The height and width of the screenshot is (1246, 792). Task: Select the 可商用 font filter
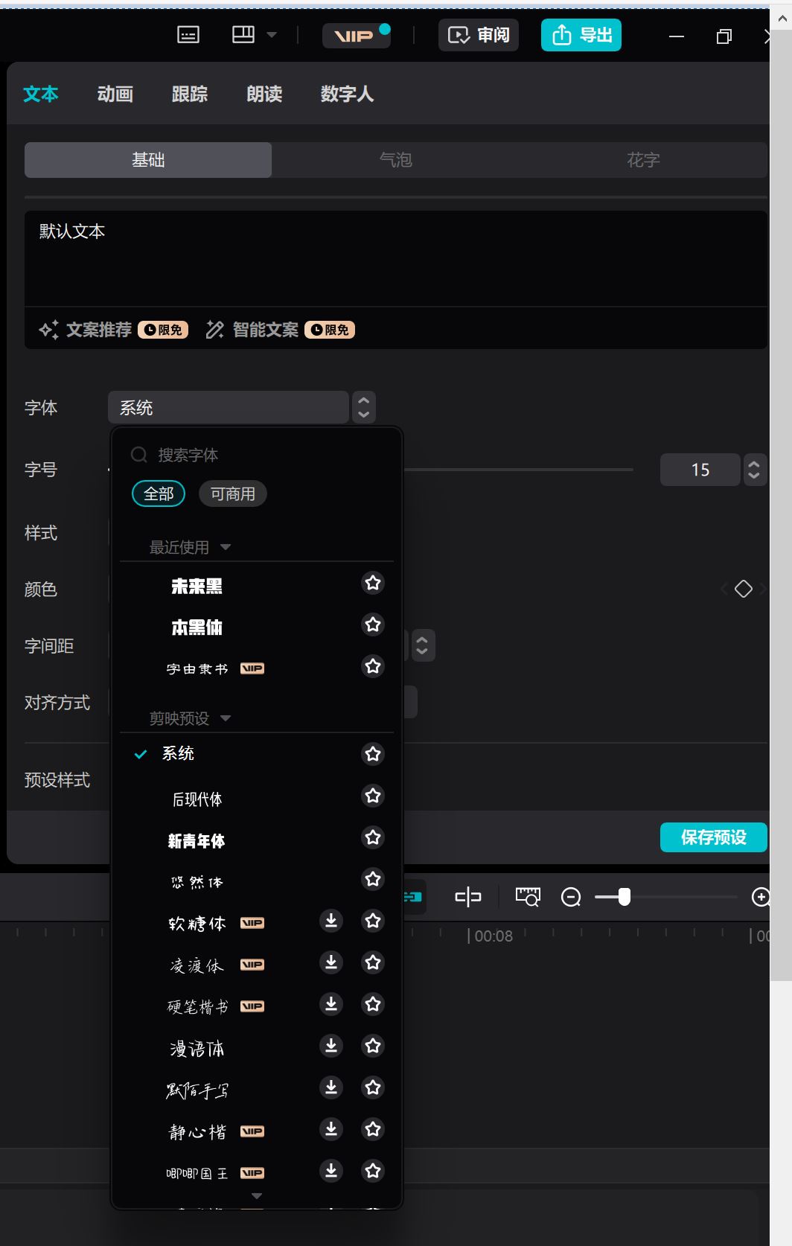233,493
